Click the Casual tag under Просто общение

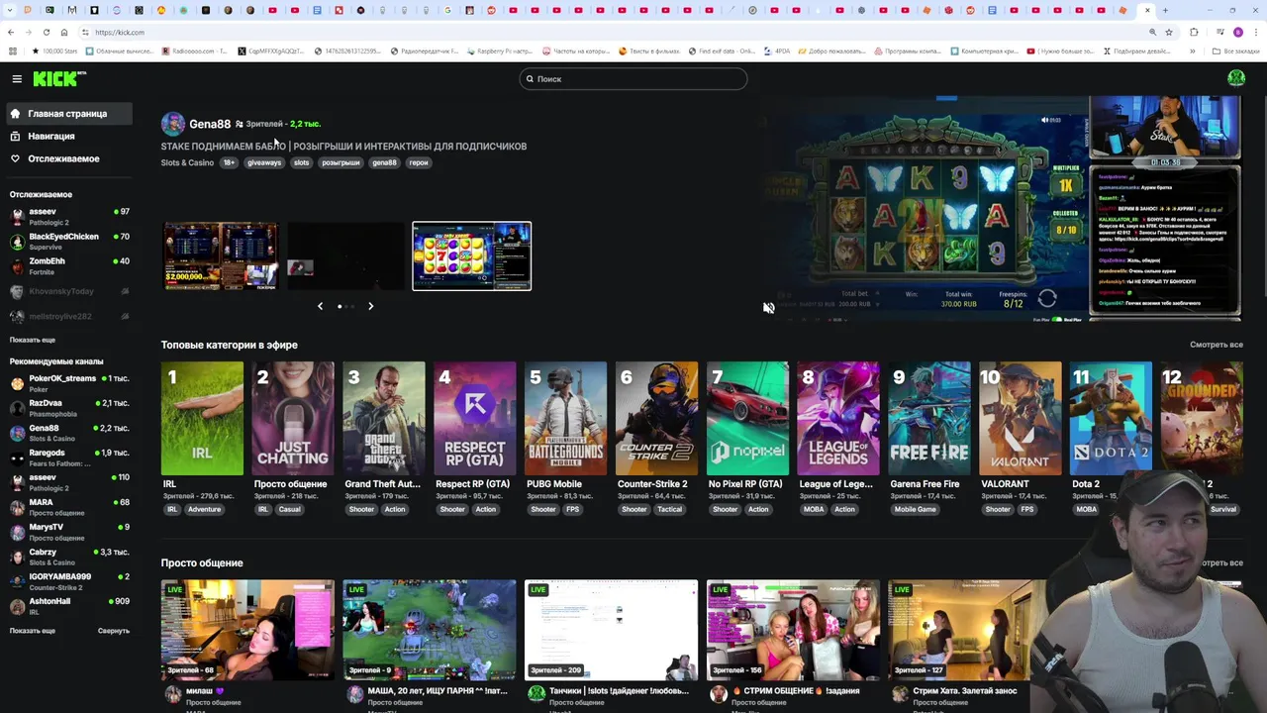[289, 509]
